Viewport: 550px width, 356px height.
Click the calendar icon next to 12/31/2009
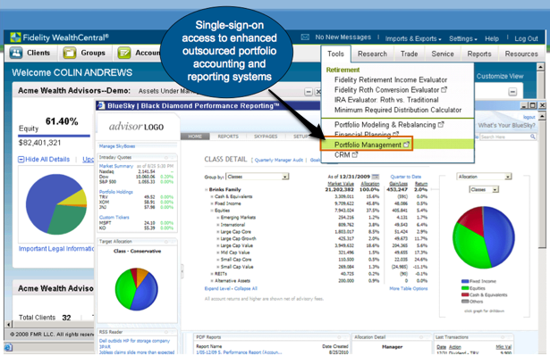(376, 177)
